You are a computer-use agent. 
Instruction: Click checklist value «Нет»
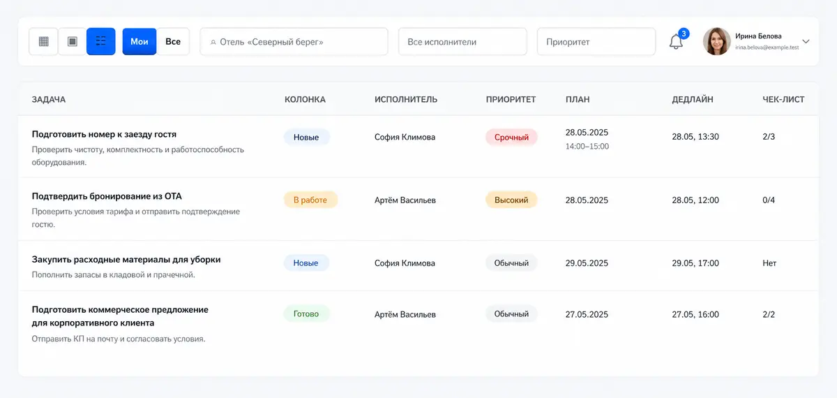770,263
